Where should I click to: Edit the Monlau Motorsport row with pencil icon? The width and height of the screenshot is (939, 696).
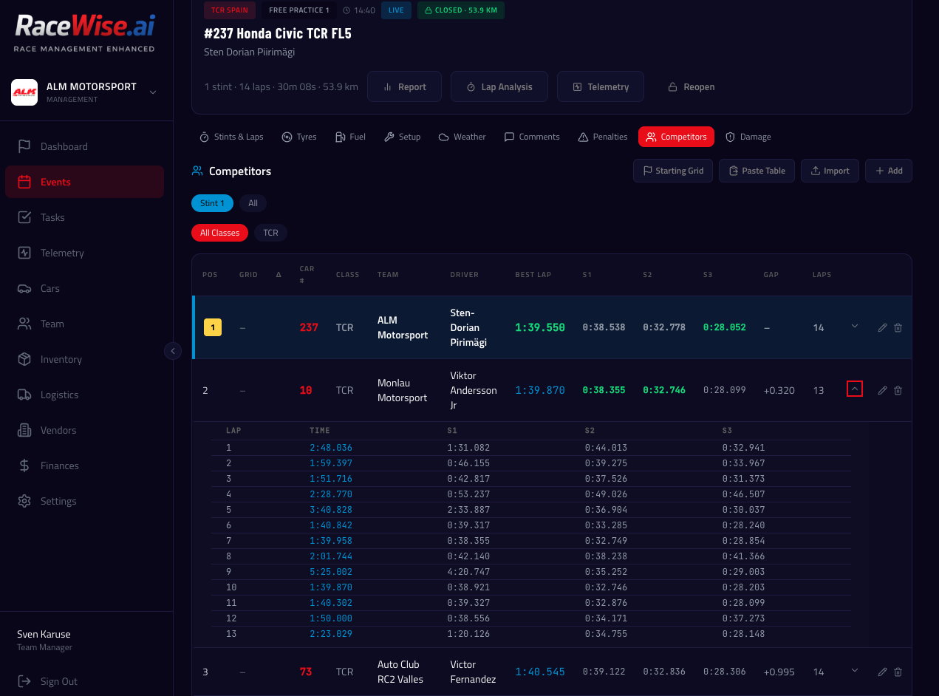tap(882, 390)
